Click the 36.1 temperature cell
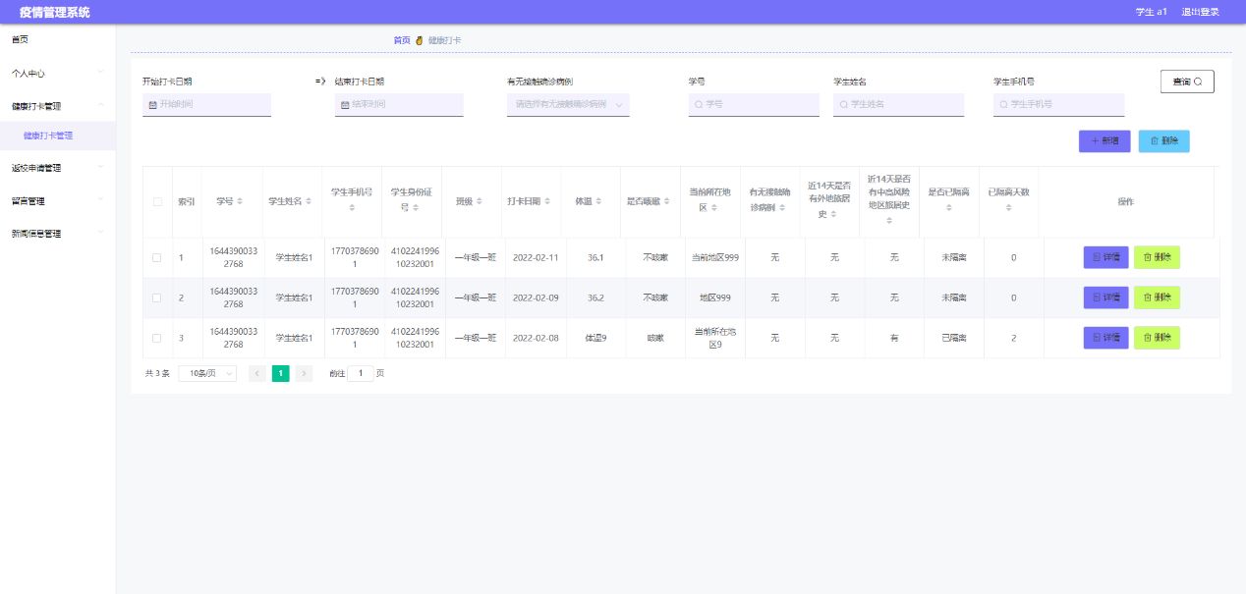Image resolution: width=1246 pixels, height=594 pixels. click(x=595, y=257)
